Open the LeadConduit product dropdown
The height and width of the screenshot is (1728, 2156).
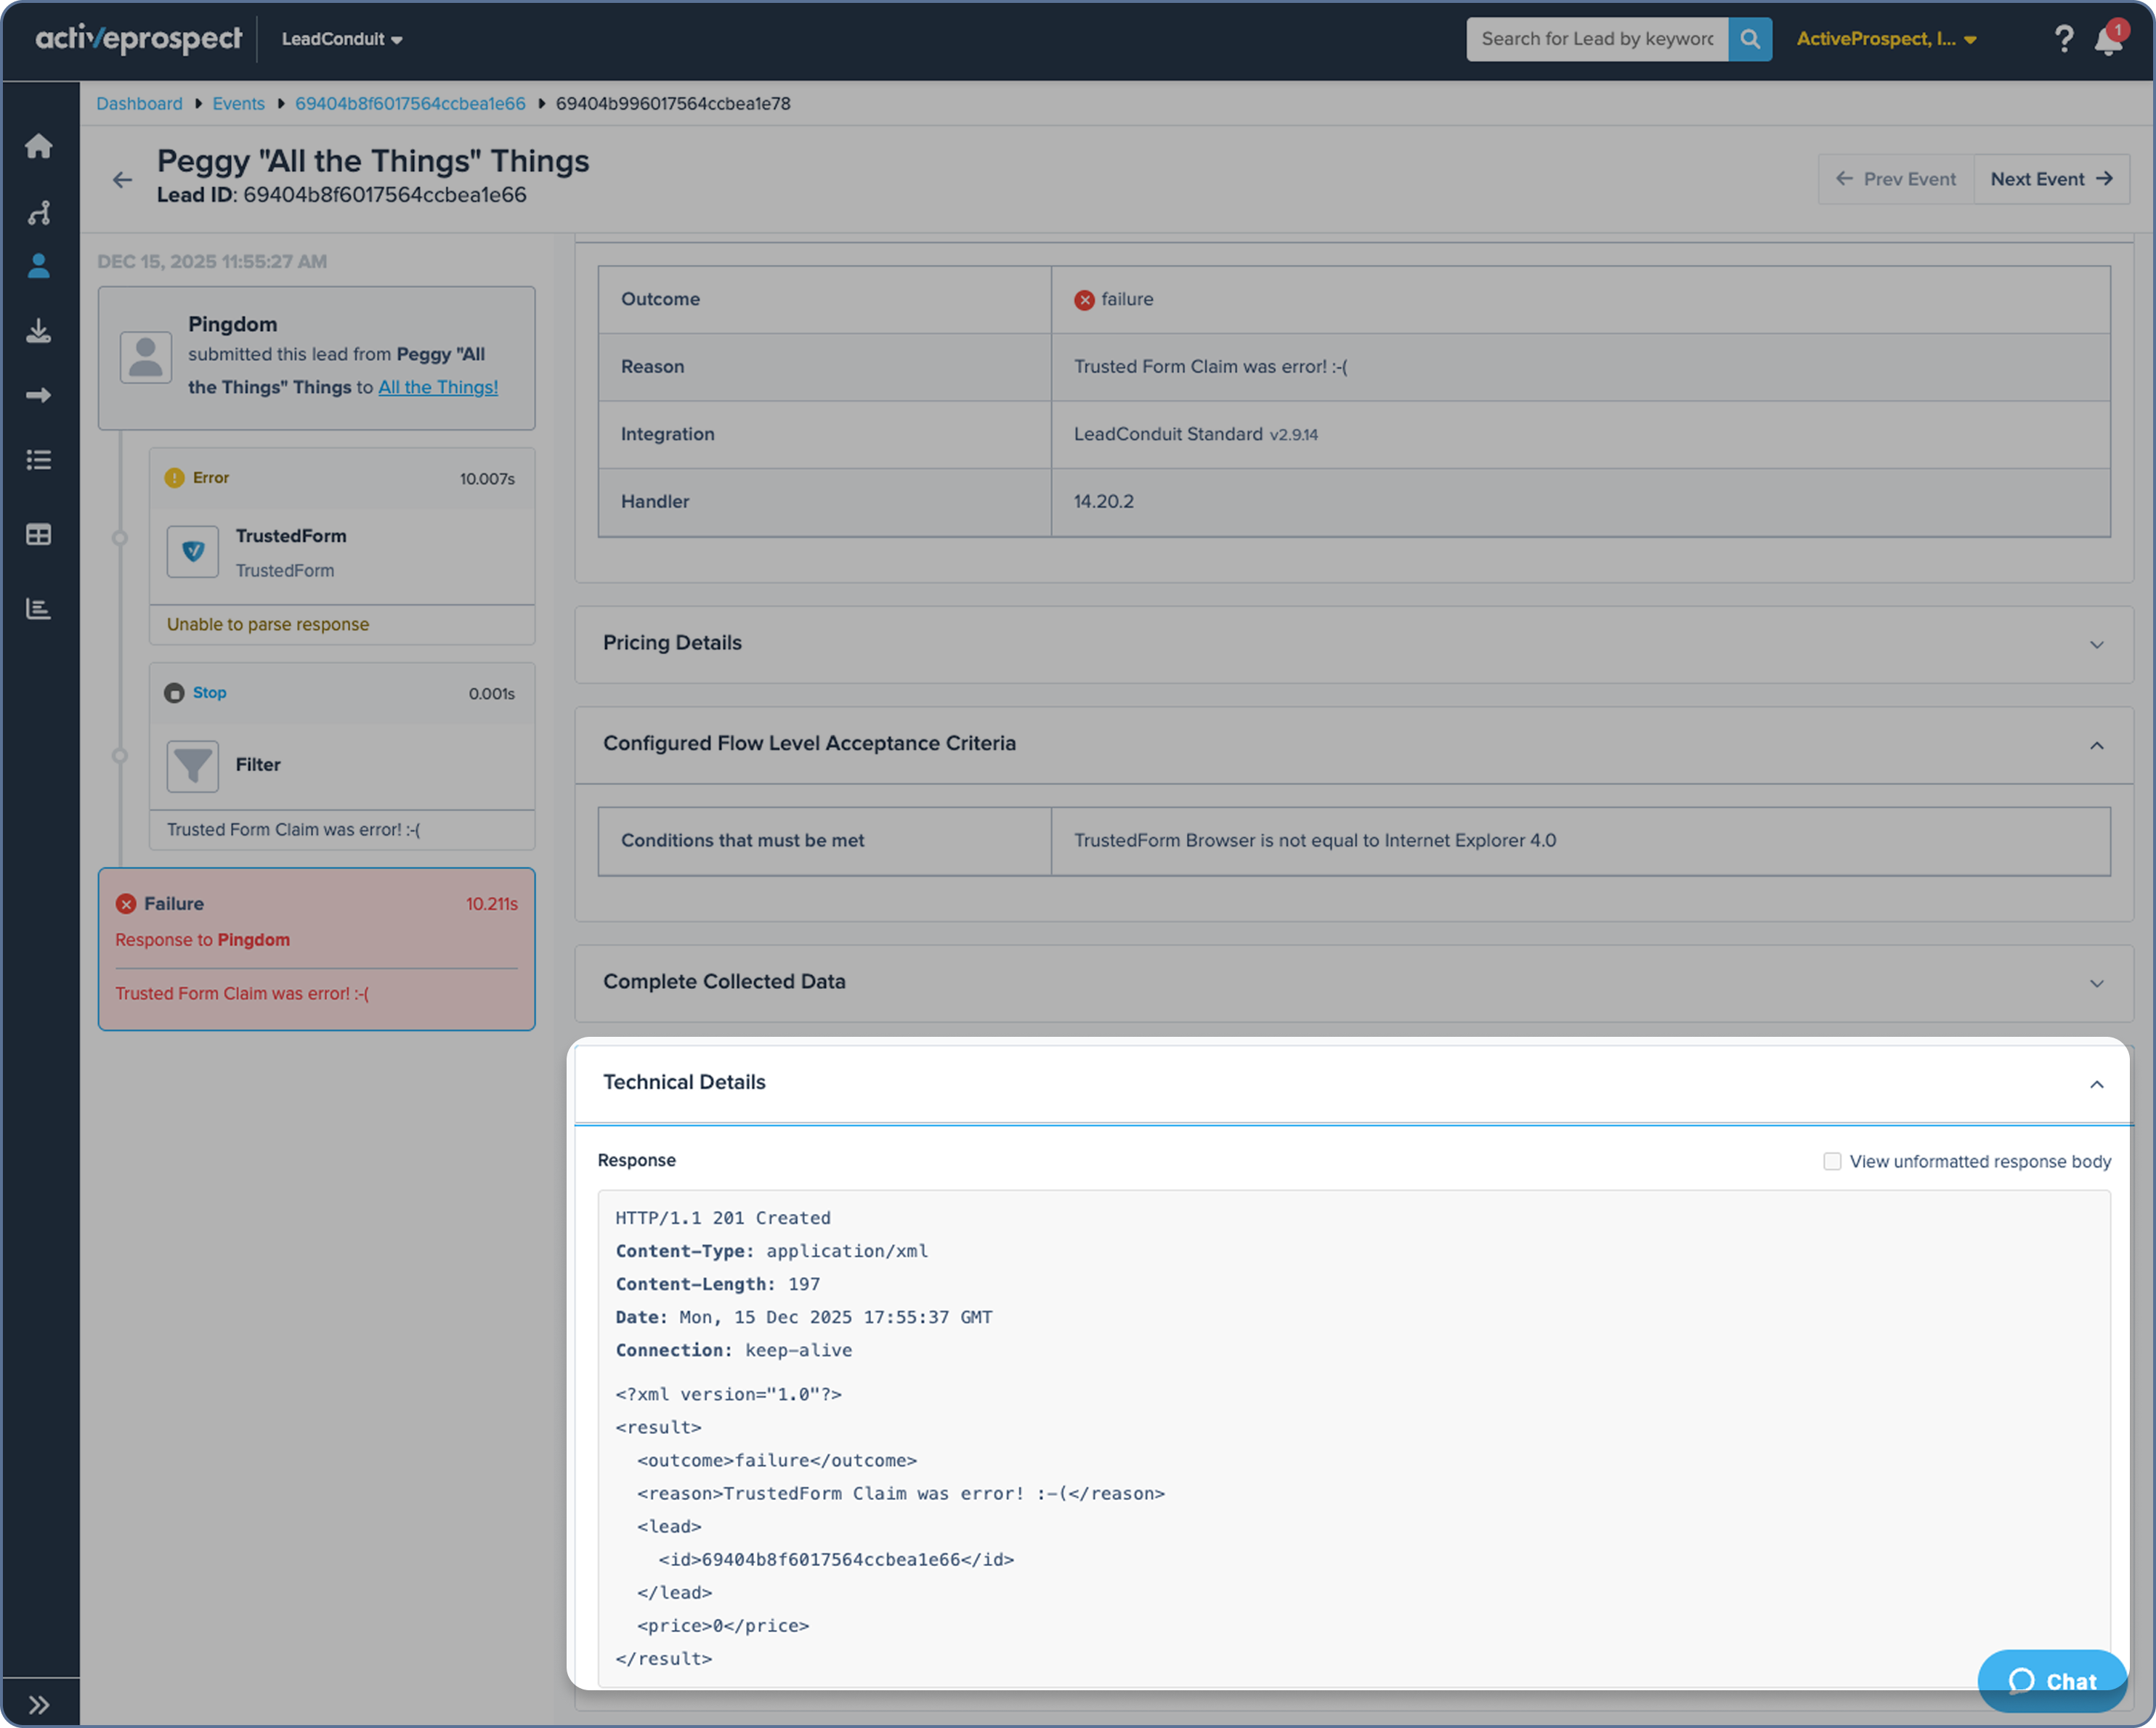point(342,39)
